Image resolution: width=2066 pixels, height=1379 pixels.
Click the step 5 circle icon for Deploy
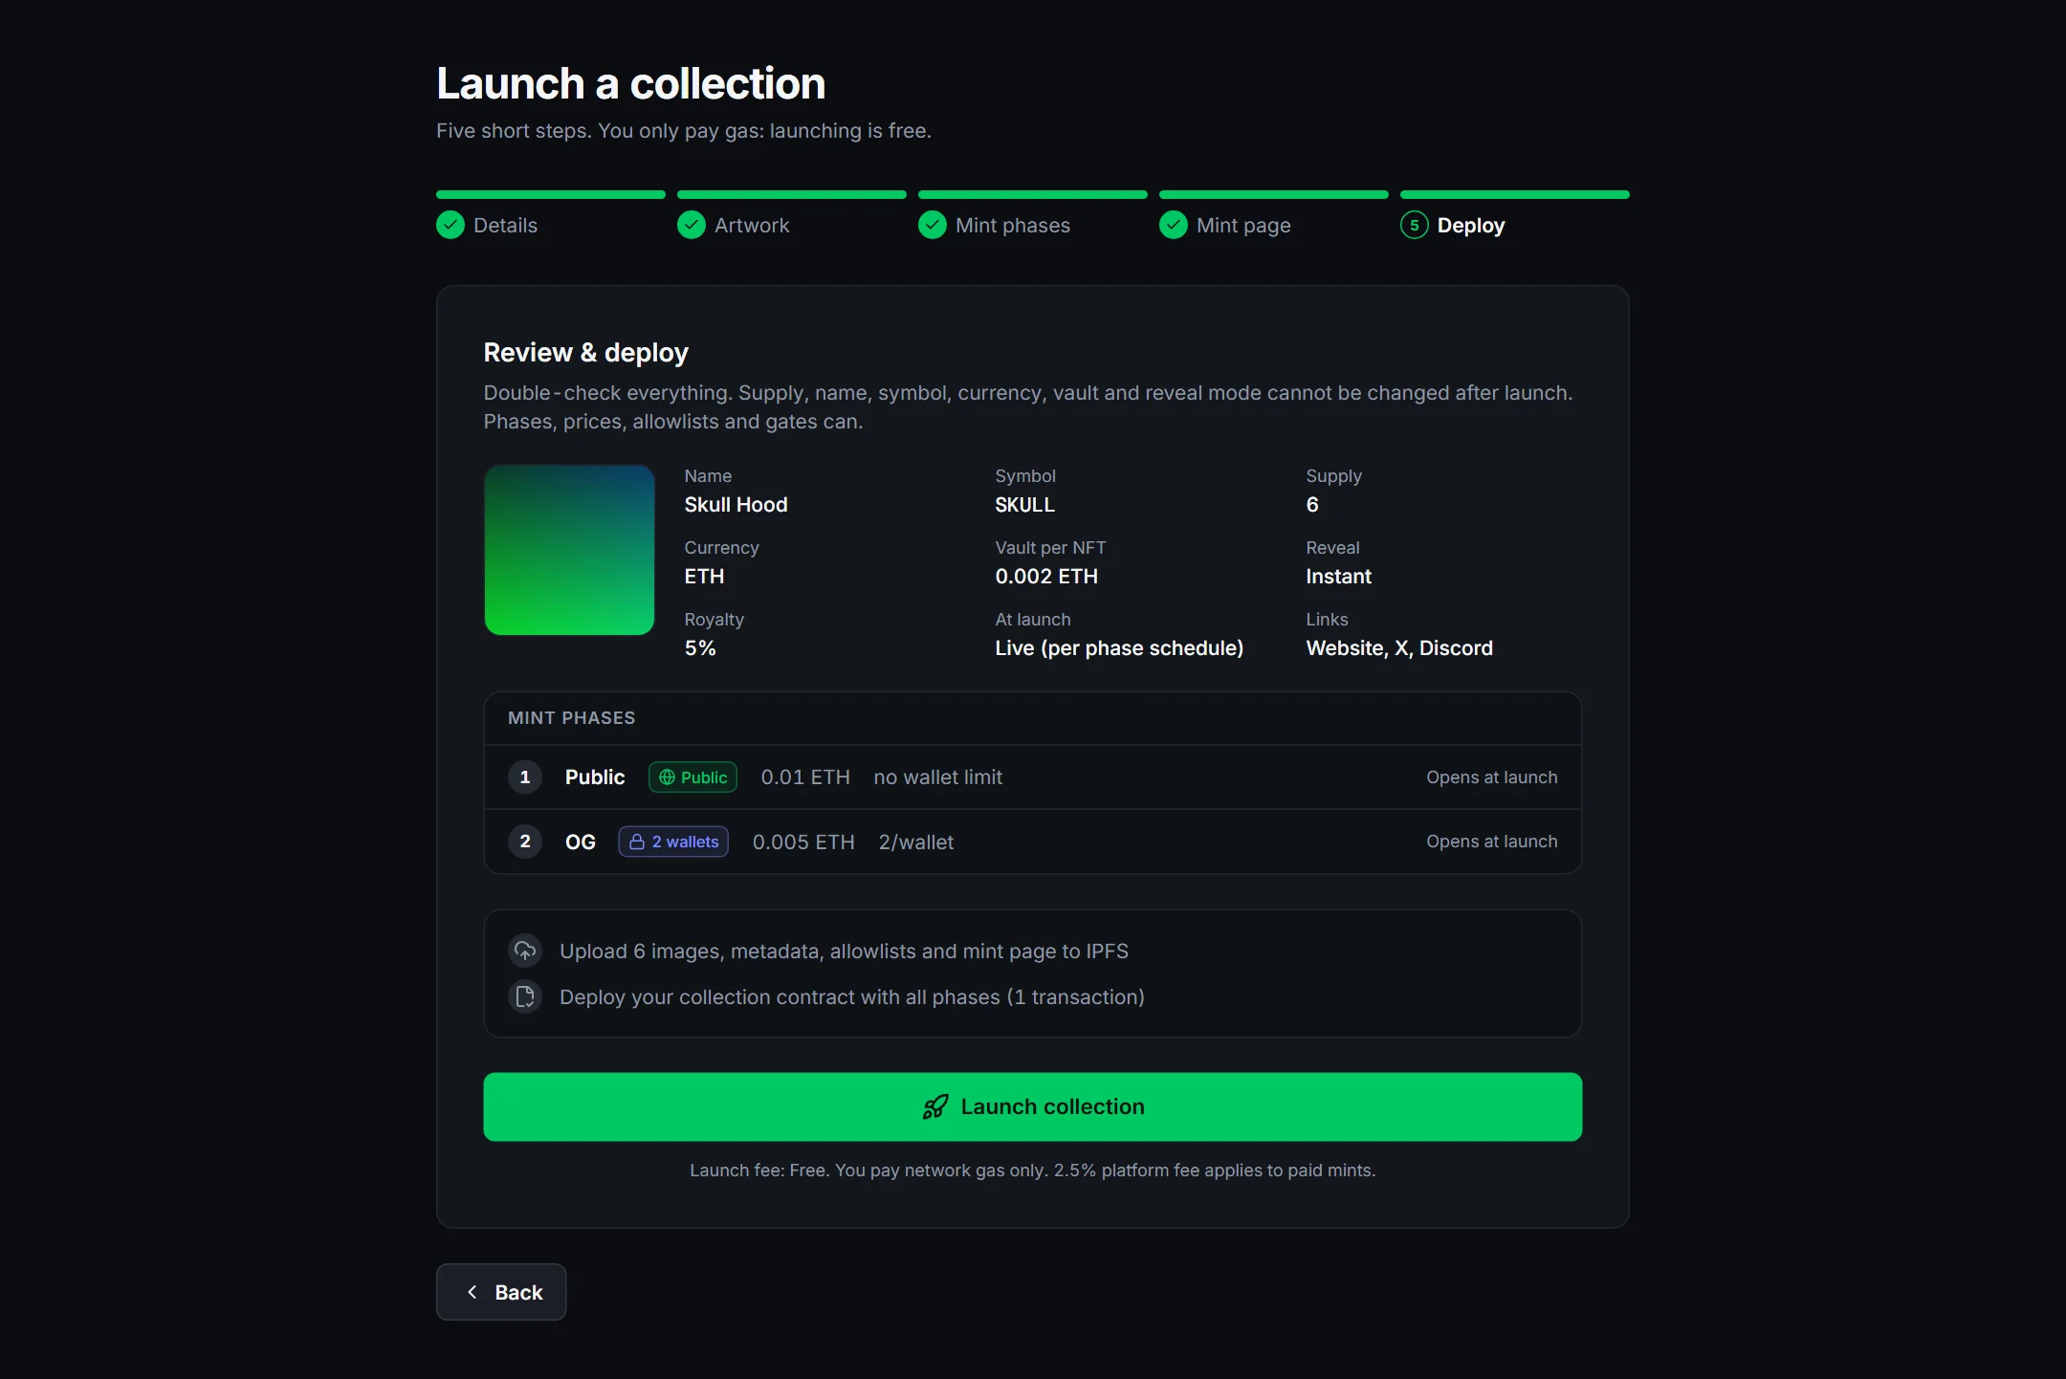coord(1415,225)
